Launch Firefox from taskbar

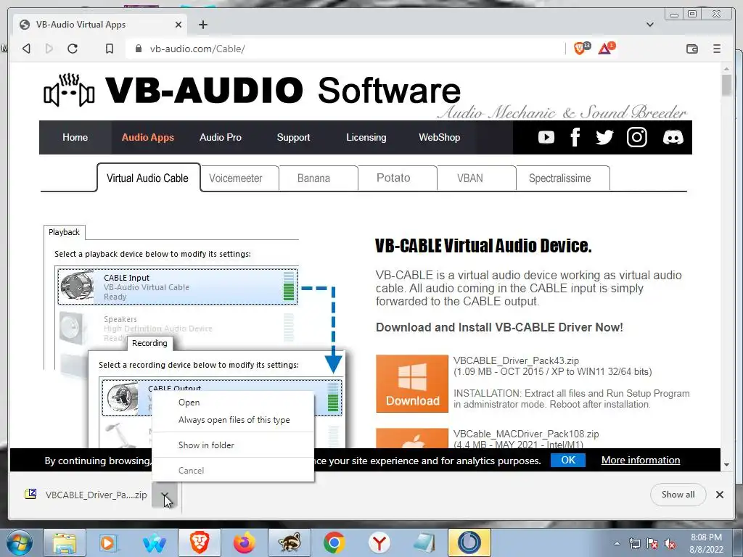click(245, 542)
